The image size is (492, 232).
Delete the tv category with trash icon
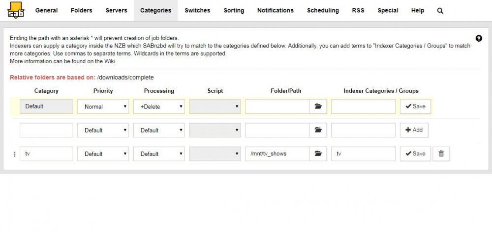441,154
